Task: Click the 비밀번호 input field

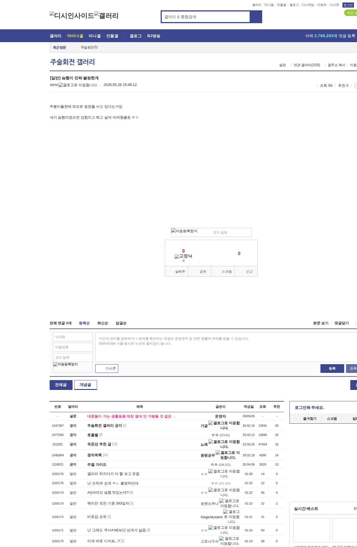Action: pos(73,347)
